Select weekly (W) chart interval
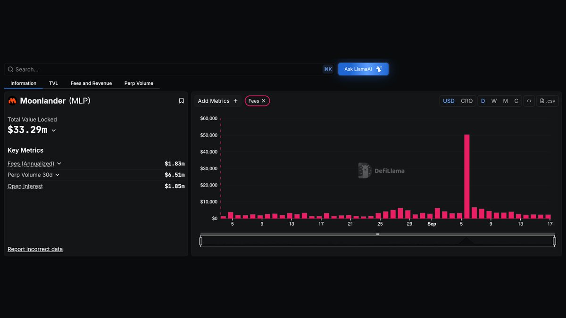The width and height of the screenshot is (566, 318). click(494, 101)
